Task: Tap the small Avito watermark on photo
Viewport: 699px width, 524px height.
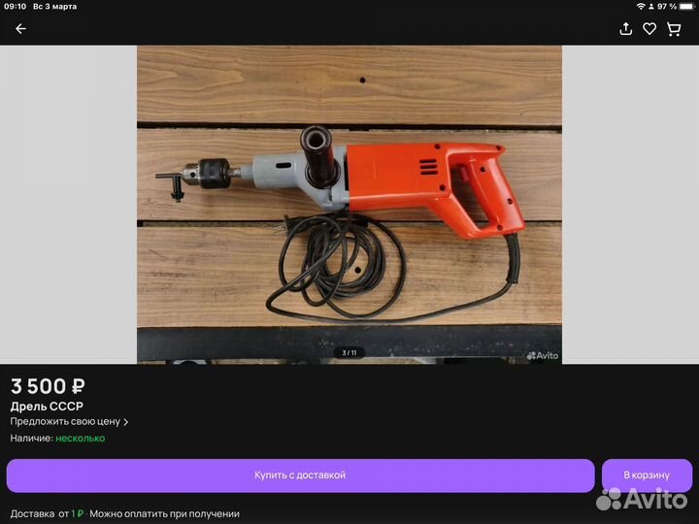Action: (x=543, y=355)
